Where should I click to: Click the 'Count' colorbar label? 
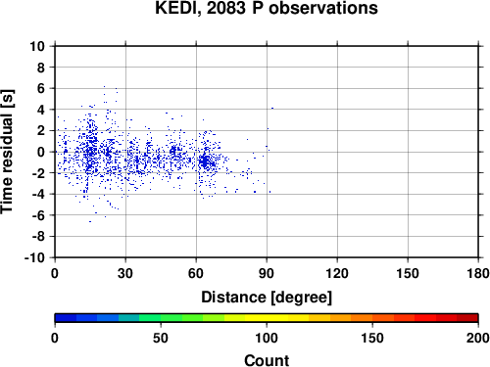267,360
